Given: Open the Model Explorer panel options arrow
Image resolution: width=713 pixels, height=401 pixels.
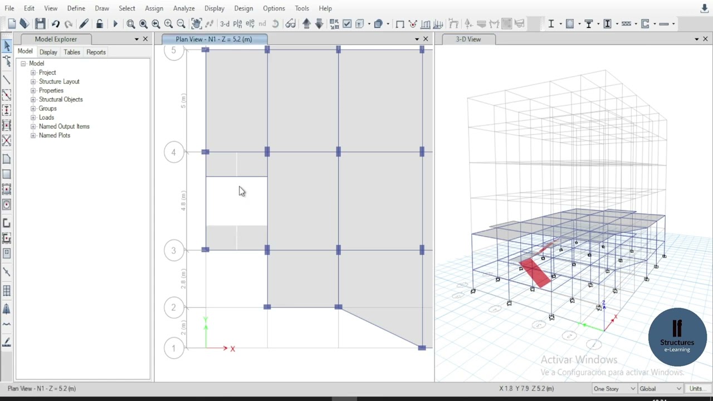Looking at the screenshot, I should click(136, 39).
